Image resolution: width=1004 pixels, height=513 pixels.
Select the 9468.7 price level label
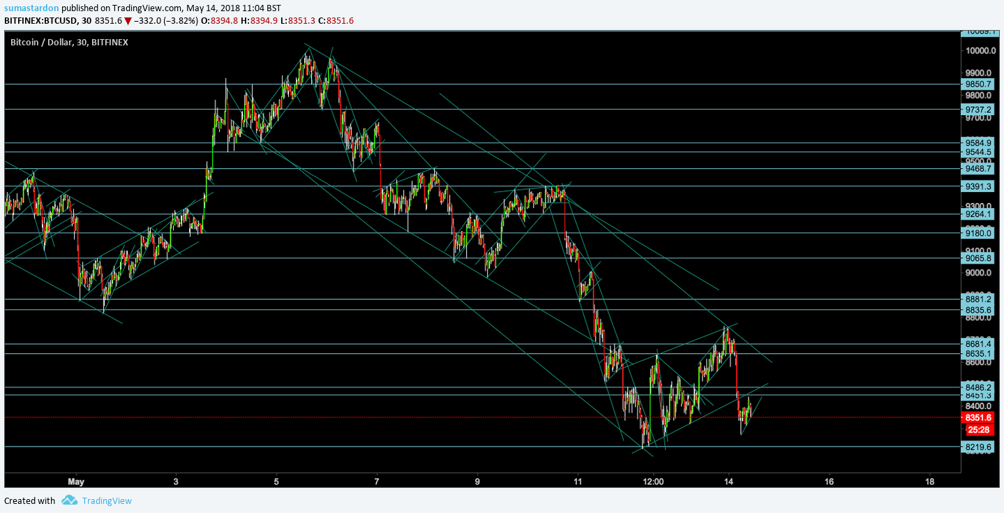(978, 168)
